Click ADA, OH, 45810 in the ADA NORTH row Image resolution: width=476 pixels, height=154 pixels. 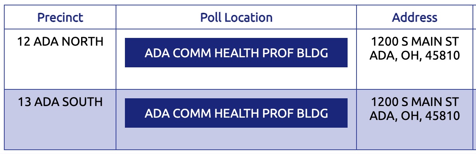click(415, 56)
